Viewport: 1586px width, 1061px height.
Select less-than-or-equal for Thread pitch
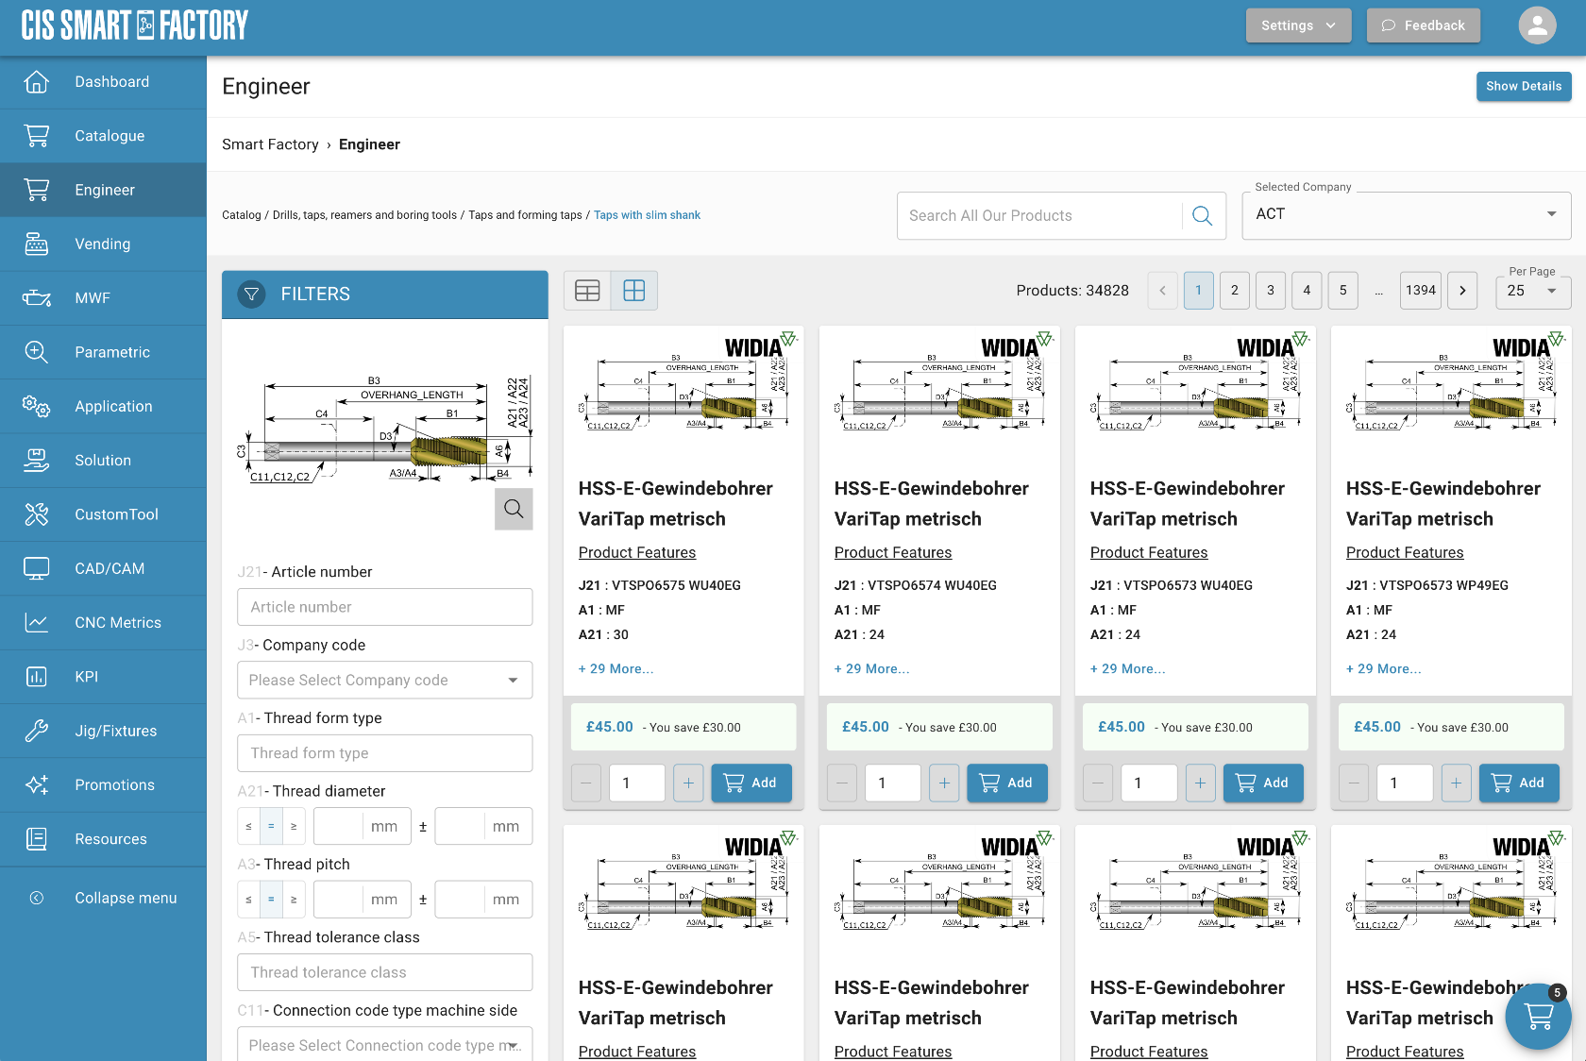click(x=248, y=900)
